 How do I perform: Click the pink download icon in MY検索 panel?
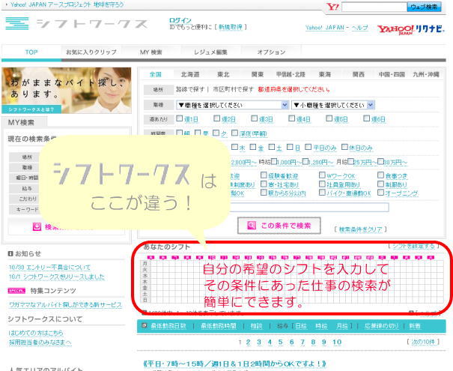pyautogui.click(x=37, y=226)
